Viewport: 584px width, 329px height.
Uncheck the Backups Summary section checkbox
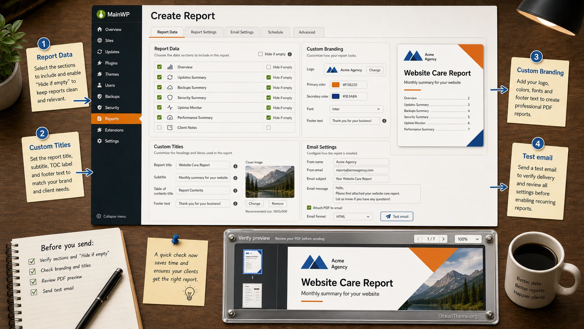pos(159,87)
